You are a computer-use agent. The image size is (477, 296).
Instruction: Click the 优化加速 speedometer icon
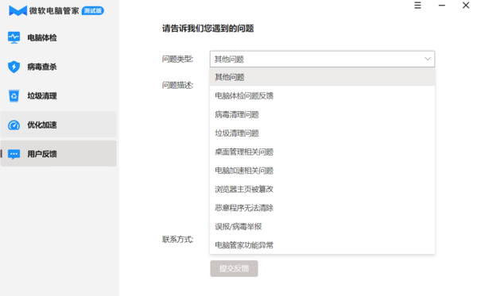14,125
